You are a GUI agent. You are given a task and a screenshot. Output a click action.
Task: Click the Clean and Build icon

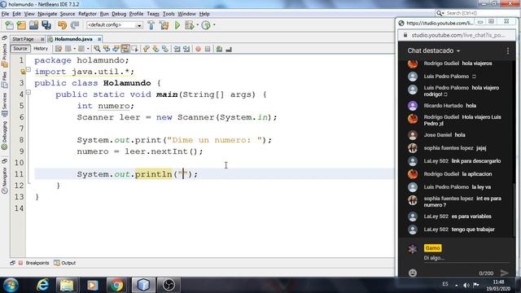164,25
